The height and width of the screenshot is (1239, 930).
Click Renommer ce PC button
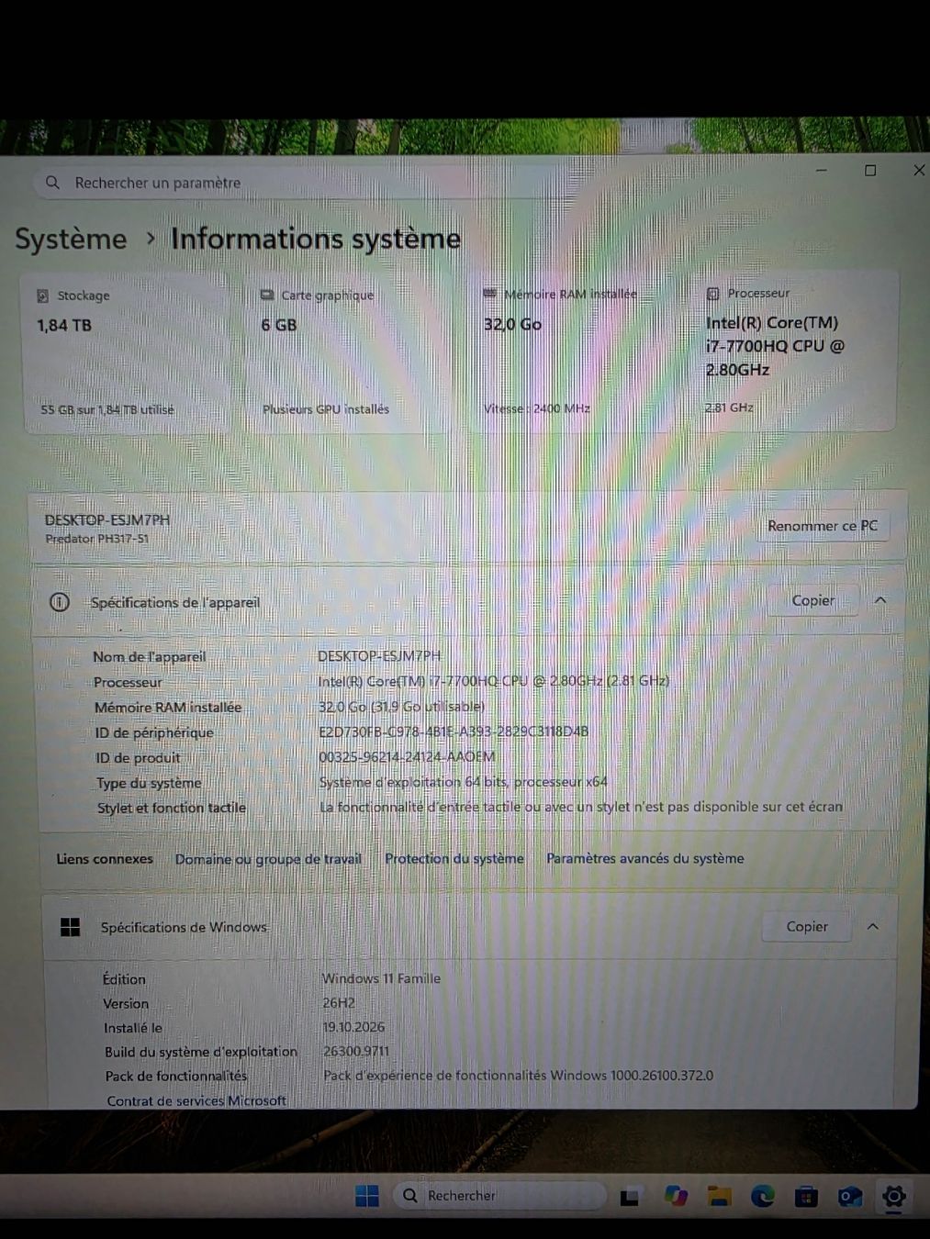(x=823, y=526)
